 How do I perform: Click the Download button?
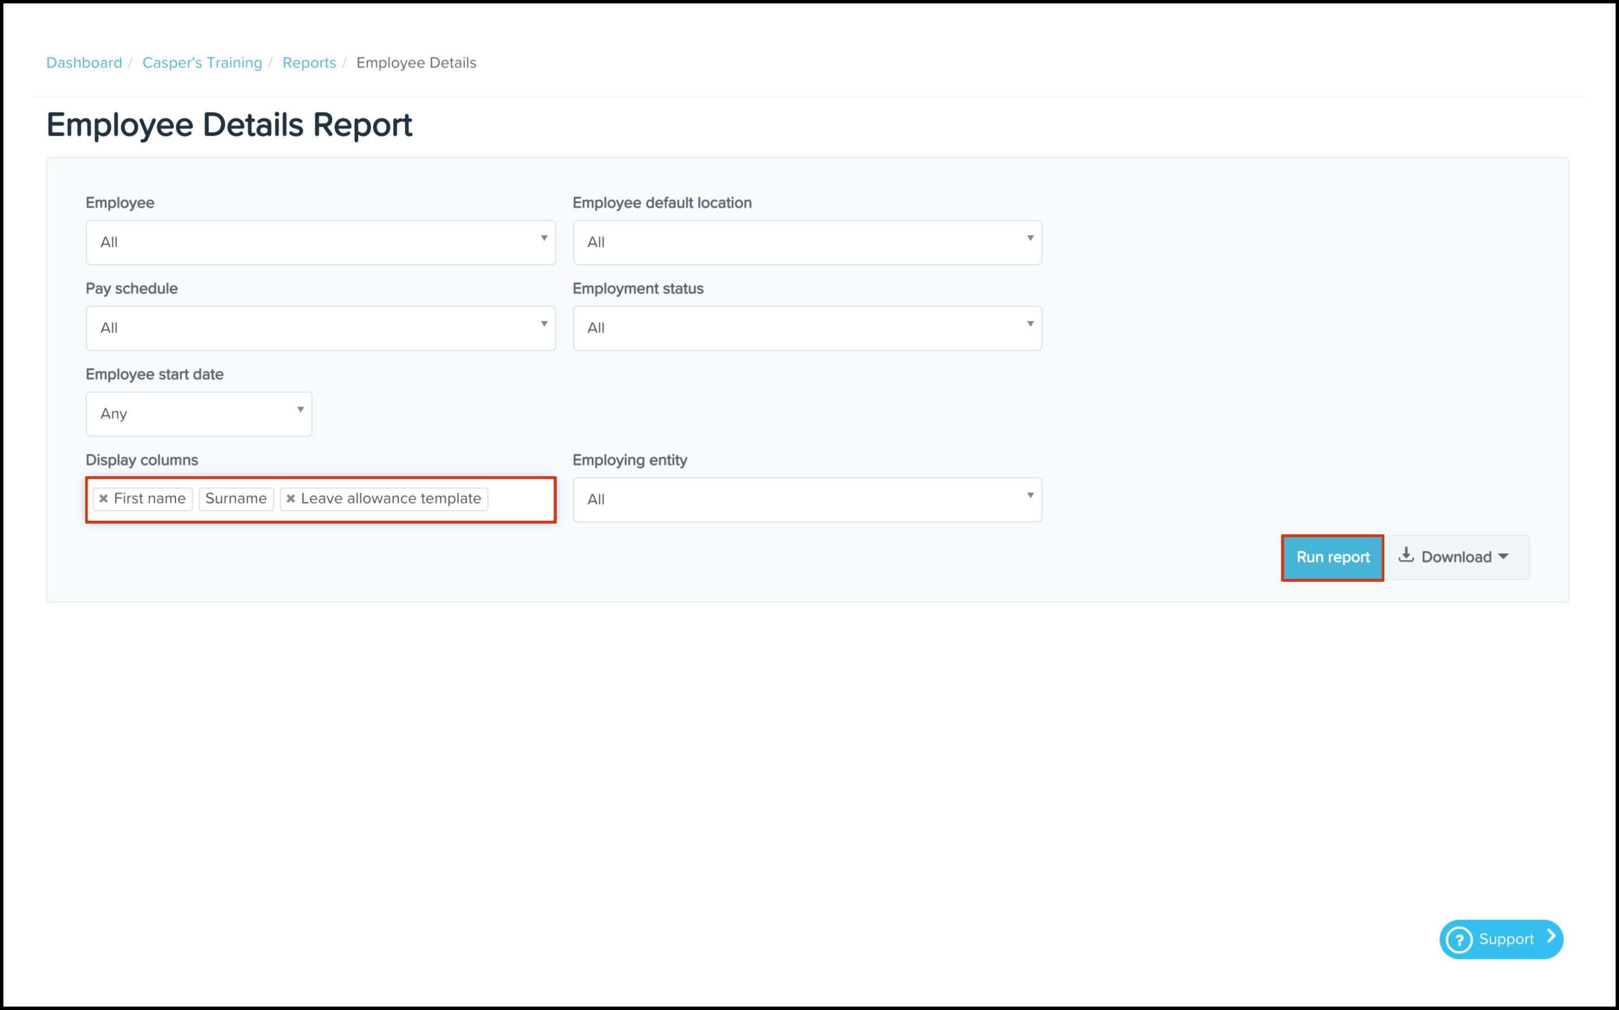point(1456,557)
